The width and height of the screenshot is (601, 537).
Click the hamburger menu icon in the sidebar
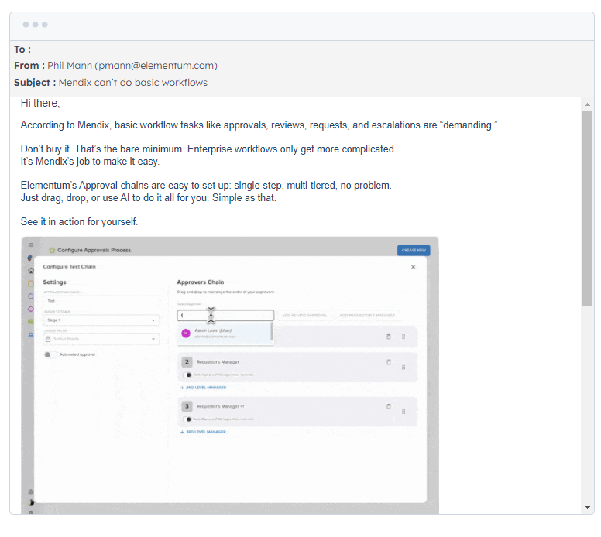[x=31, y=245]
